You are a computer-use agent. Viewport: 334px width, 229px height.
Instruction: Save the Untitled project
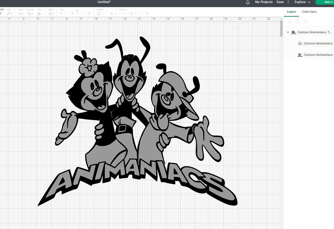pos(280,2)
